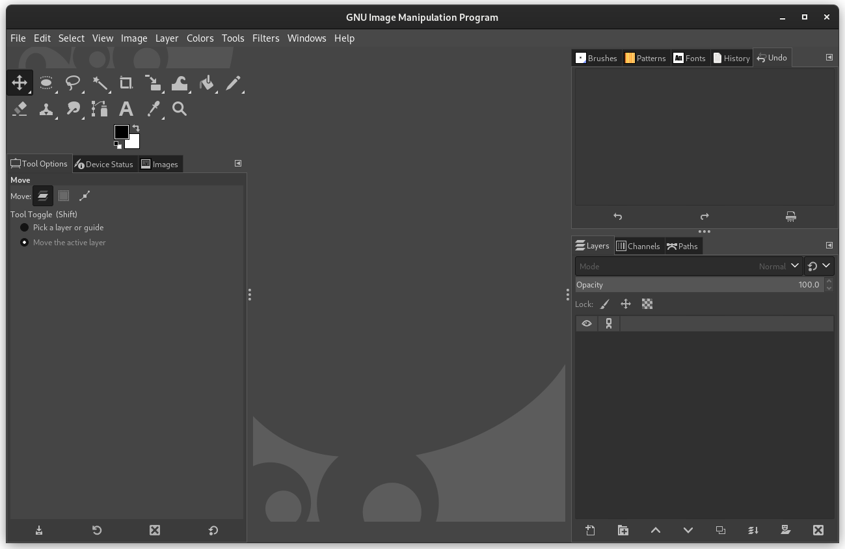Screen dimensions: 845x549
Task: Select the Eraser tool
Action: pos(20,109)
